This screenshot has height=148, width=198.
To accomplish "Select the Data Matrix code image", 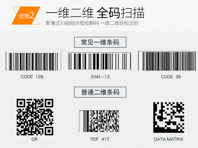I will (x=169, y=117).
